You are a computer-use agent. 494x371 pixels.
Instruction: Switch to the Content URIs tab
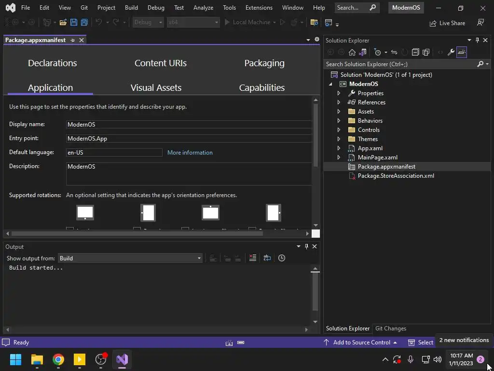(x=161, y=63)
